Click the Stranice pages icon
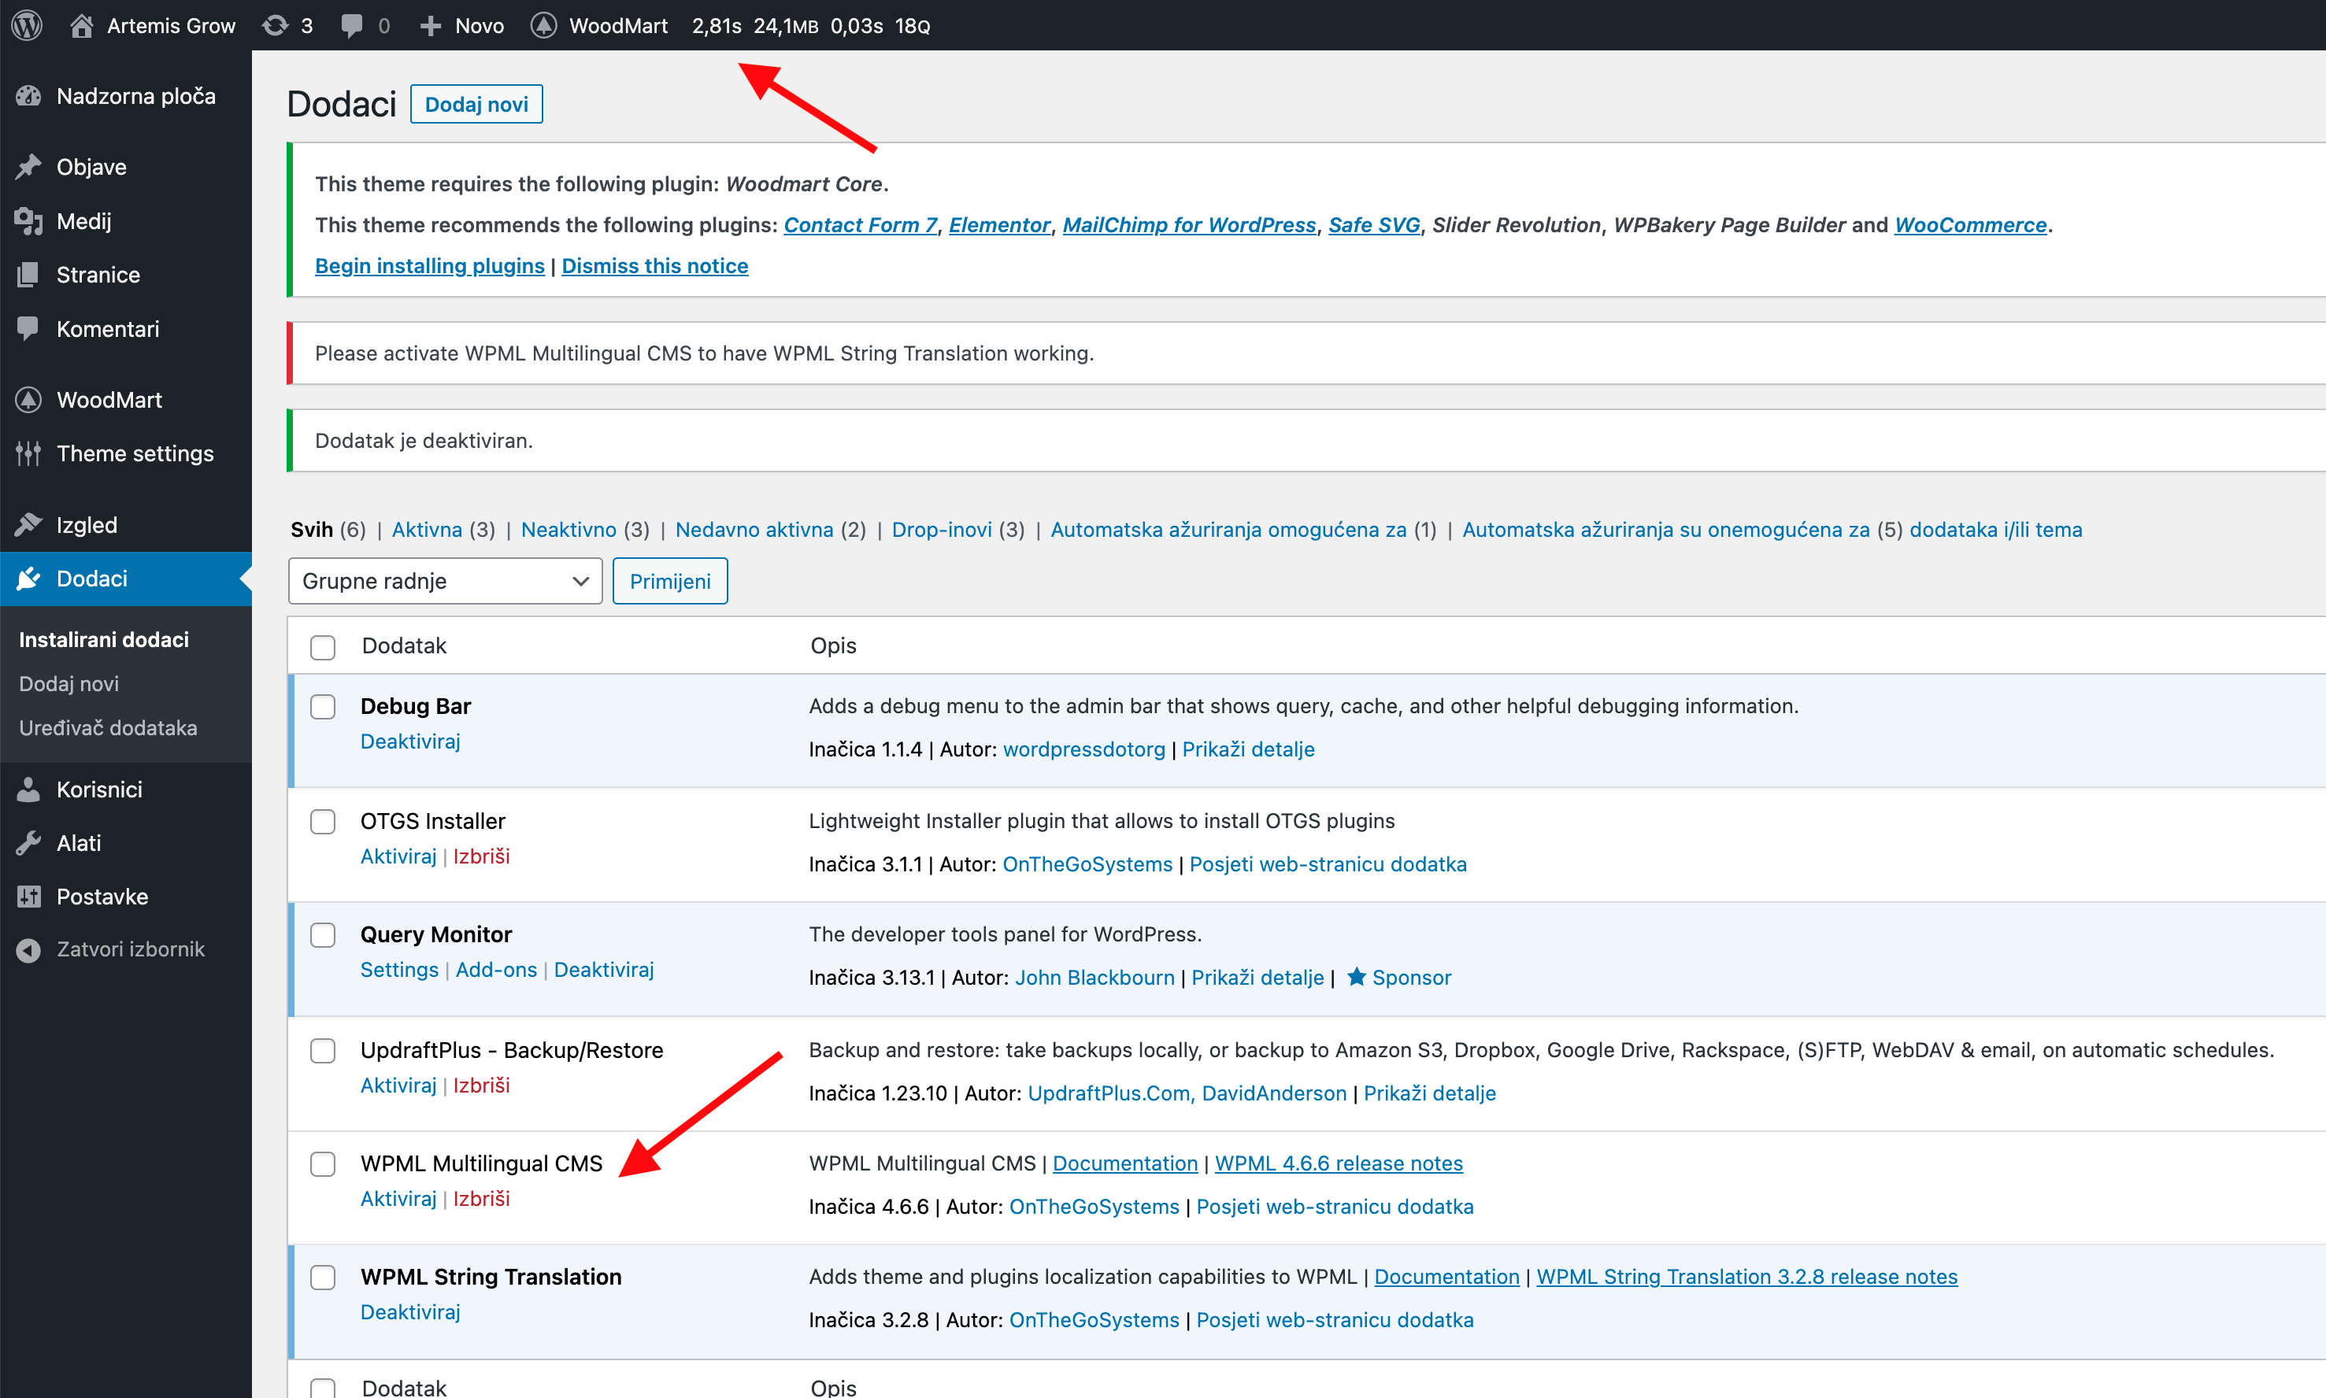 point(29,275)
